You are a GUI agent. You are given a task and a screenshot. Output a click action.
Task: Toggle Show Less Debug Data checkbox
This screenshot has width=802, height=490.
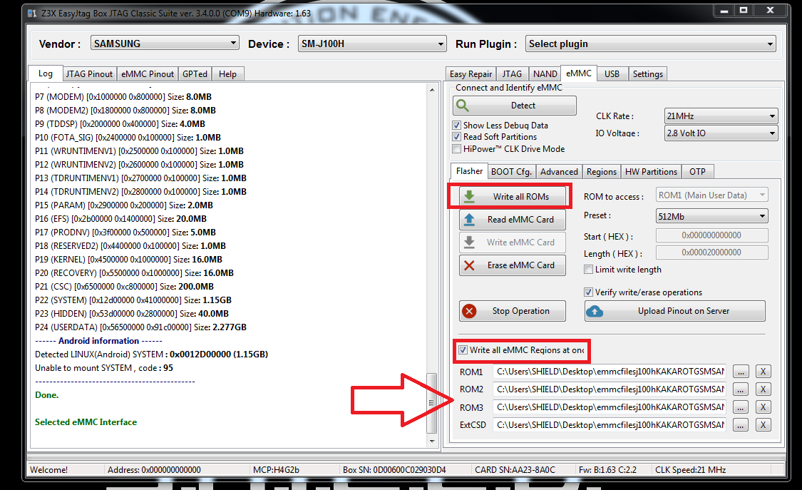[457, 126]
